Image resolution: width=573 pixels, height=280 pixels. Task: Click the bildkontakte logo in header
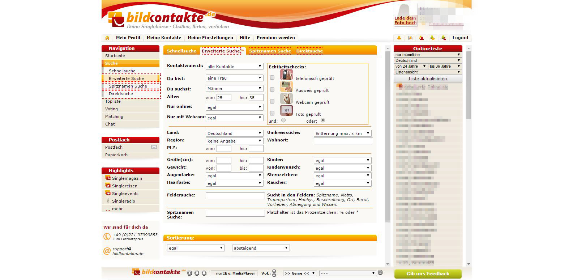[162, 19]
